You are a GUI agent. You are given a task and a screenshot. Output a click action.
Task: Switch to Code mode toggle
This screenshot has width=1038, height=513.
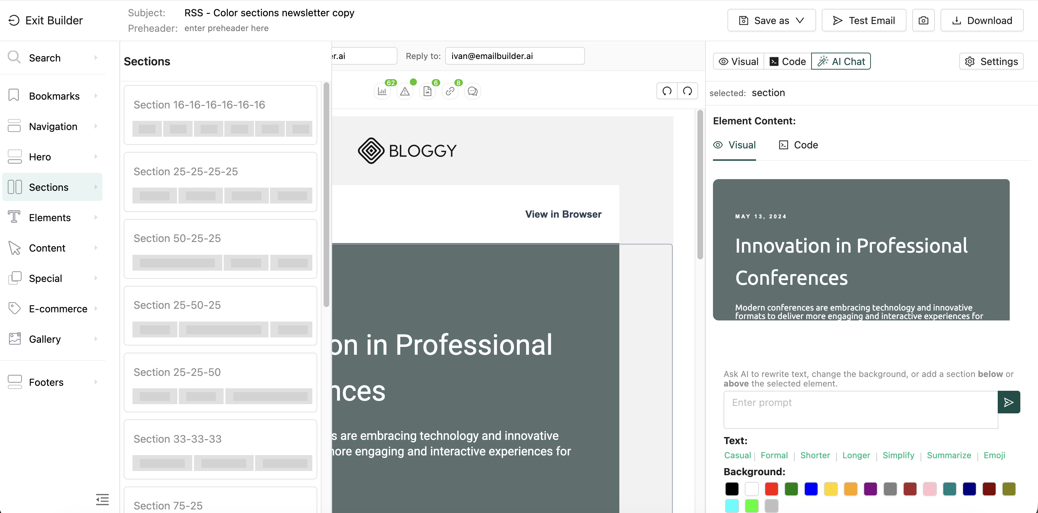[788, 61]
